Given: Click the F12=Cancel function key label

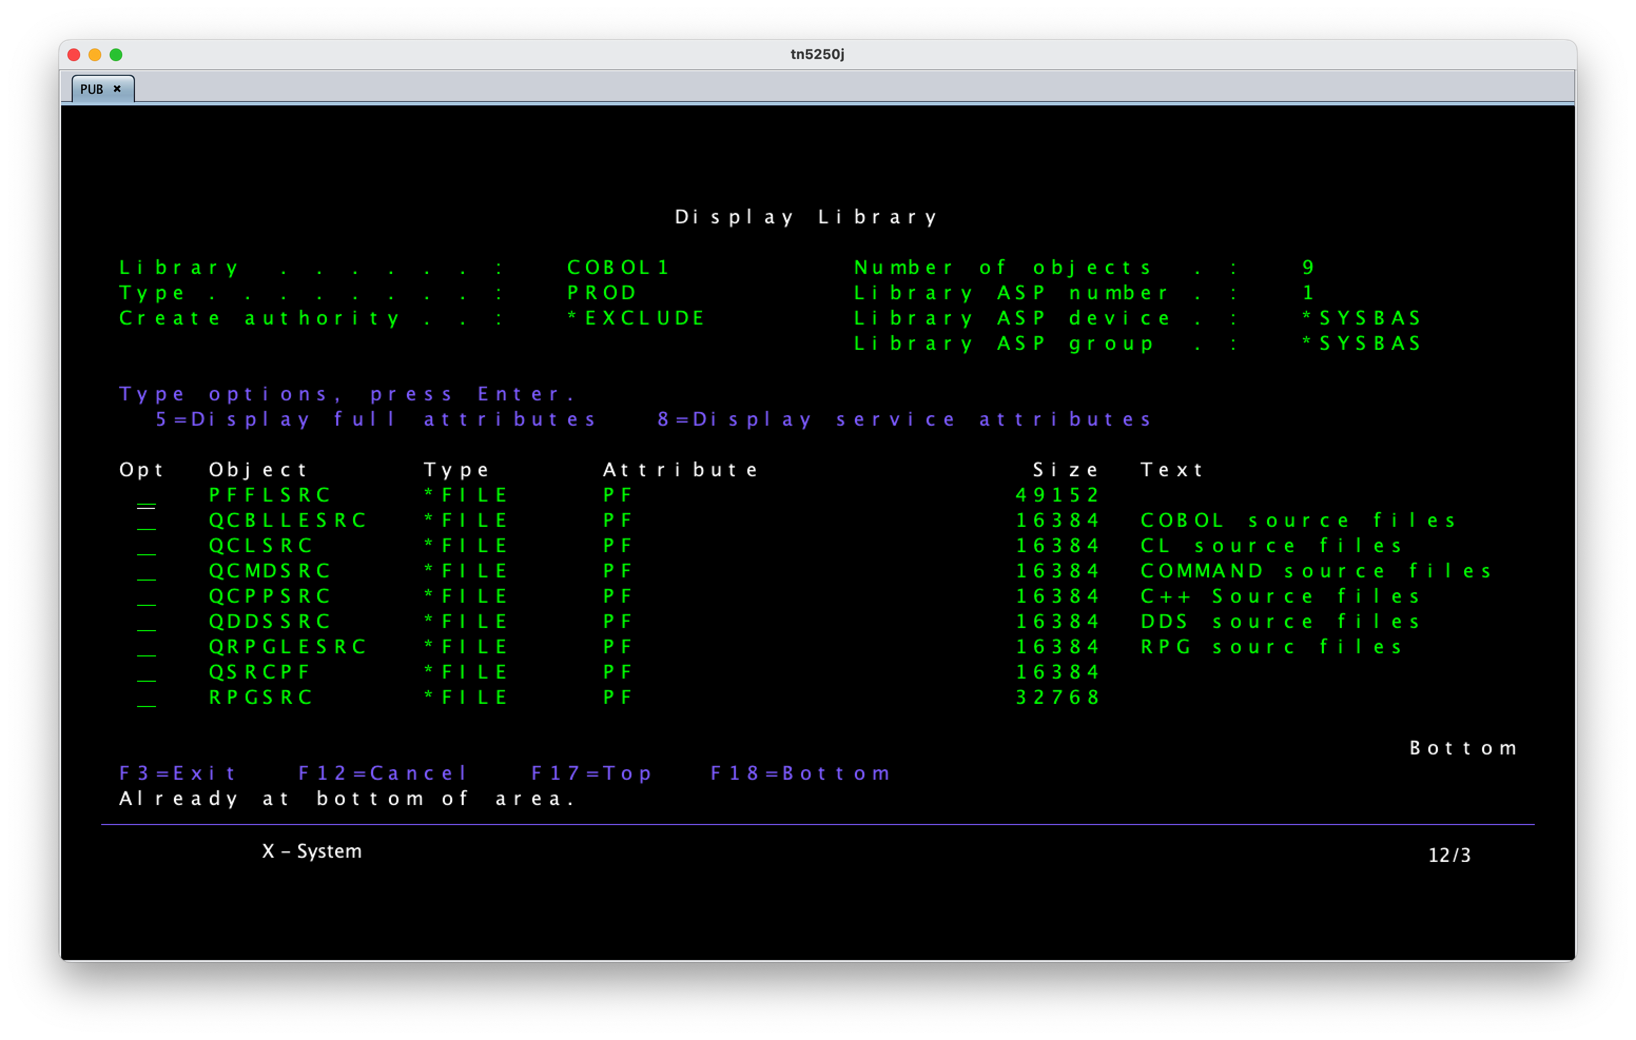Looking at the screenshot, I should (383, 773).
